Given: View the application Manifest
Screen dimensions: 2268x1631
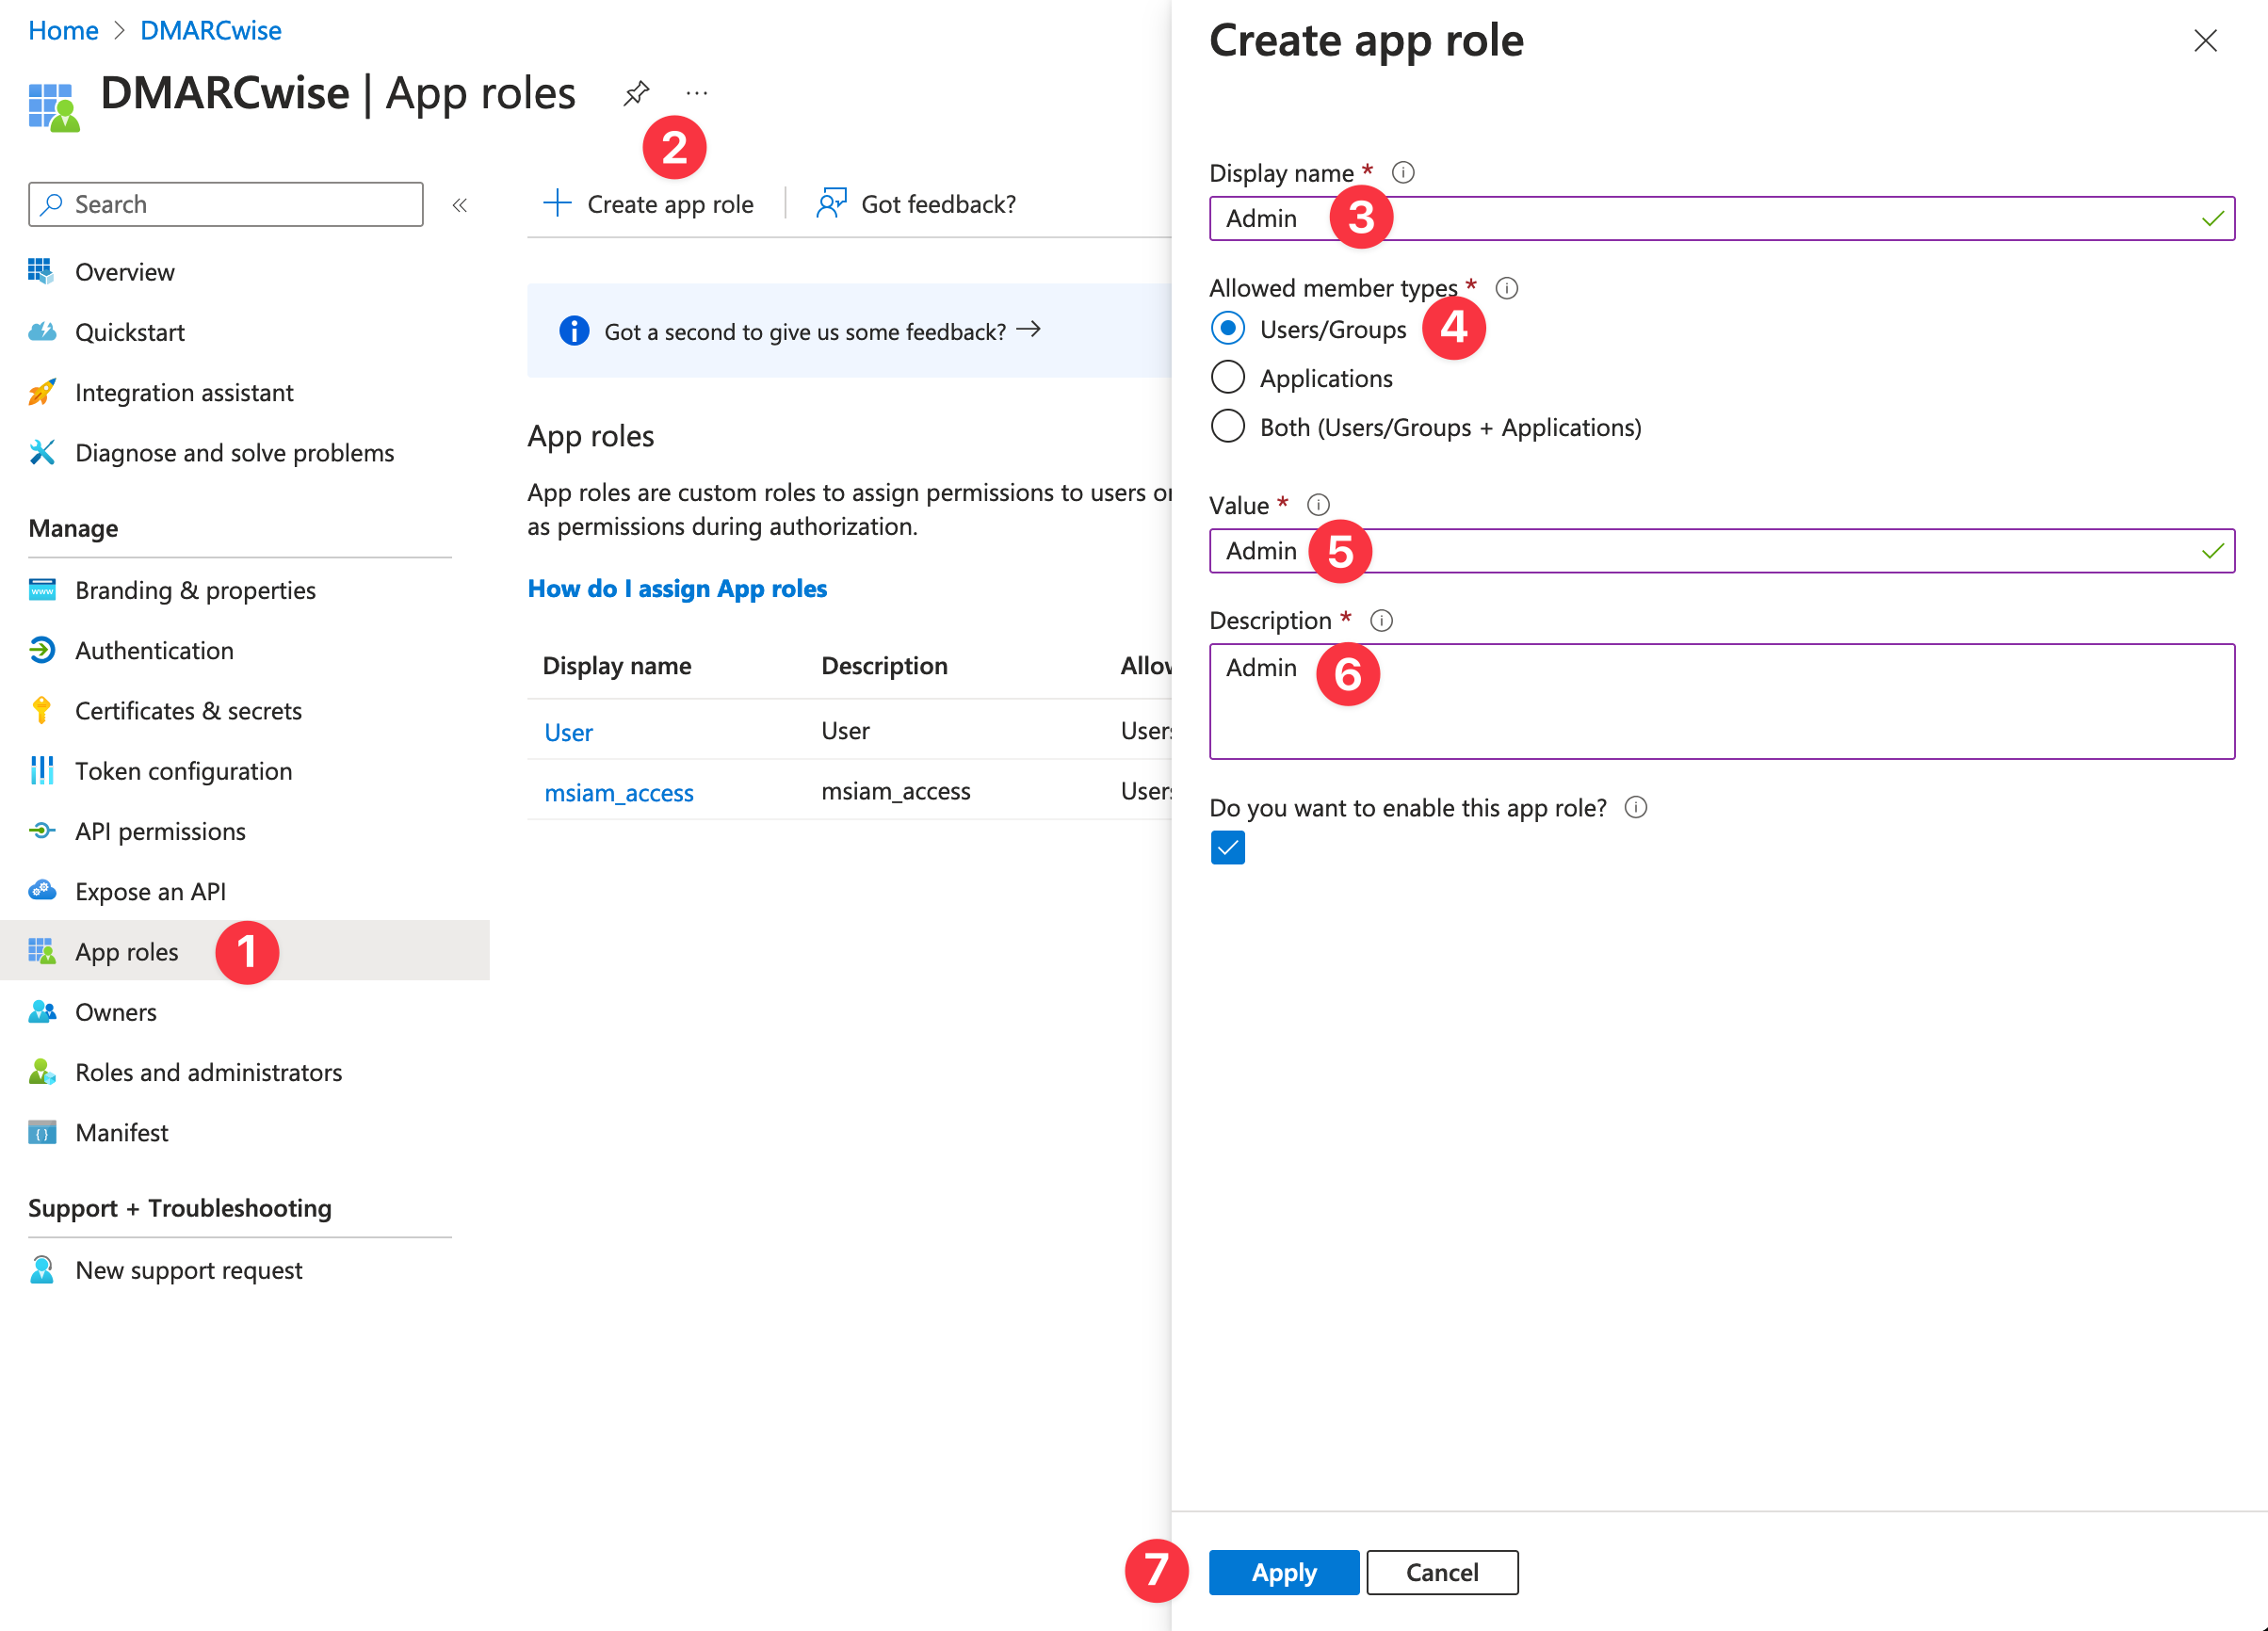Looking at the screenshot, I should (121, 1131).
